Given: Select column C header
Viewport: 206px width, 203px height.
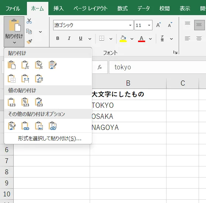Looking at the screenshot, I should 183,83.
